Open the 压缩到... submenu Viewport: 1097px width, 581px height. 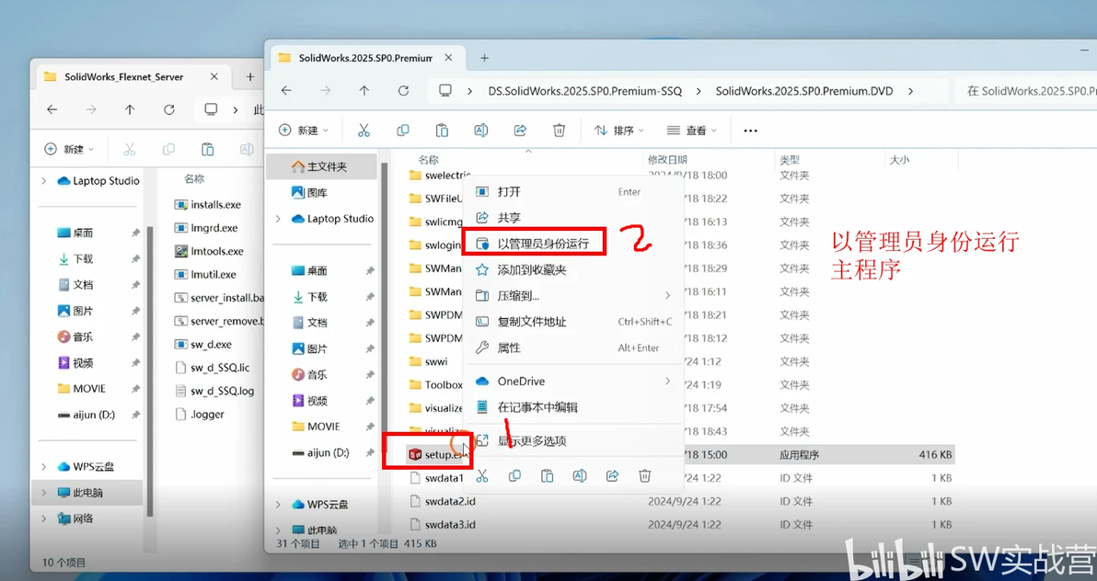572,295
